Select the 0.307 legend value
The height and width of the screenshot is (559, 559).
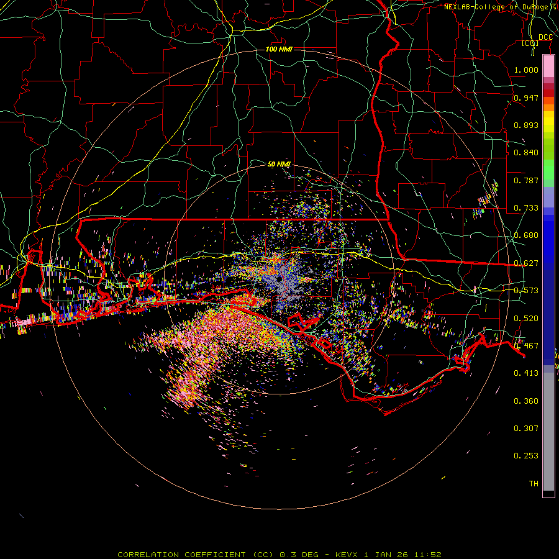pyautogui.click(x=526, y=429)
